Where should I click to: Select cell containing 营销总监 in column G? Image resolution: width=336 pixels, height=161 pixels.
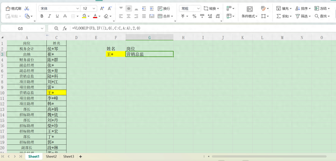click(149, 54)
